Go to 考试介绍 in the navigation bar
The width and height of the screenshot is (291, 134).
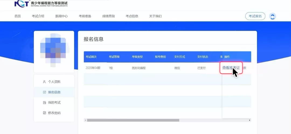pyautogui.click(x=38, y=16)
